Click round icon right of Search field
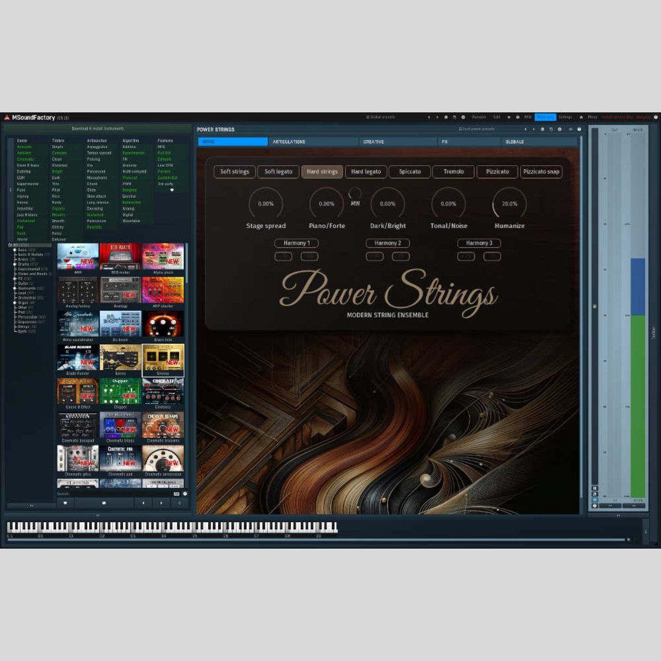This screenshot has width=661, height=661. coord(185,494)
